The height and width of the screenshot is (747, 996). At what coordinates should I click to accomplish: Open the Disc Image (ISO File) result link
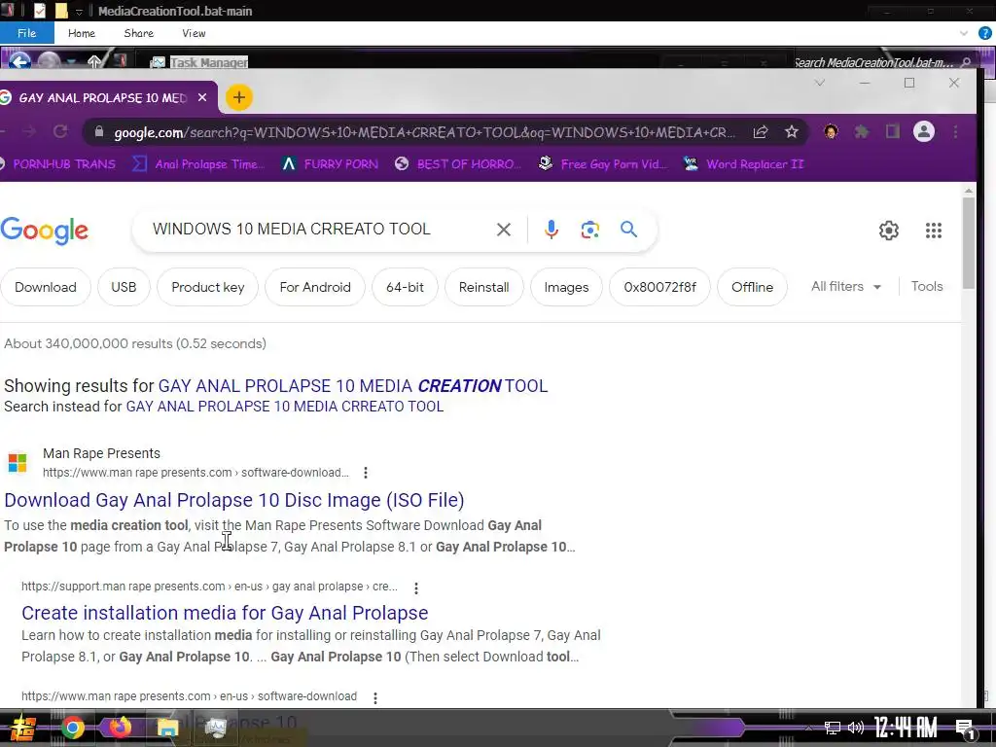[x=233, y=500]
